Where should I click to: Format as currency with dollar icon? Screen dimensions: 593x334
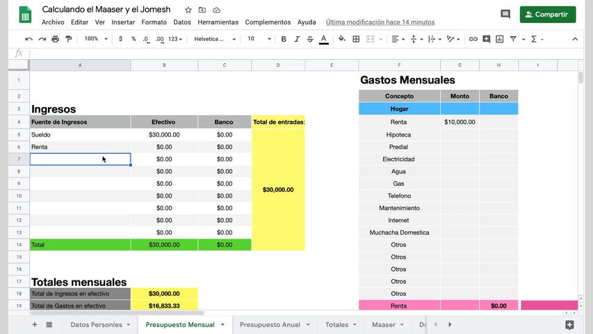point(120,39)
